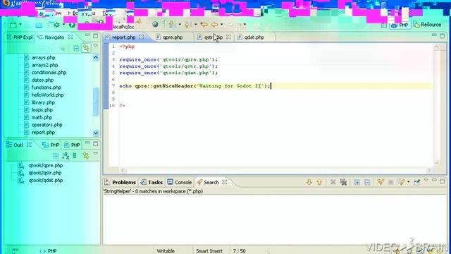Viewport: 451px width, 254px height.
Task: Open the New wizard dropdown arrow
Action: [x=20, y=25]
